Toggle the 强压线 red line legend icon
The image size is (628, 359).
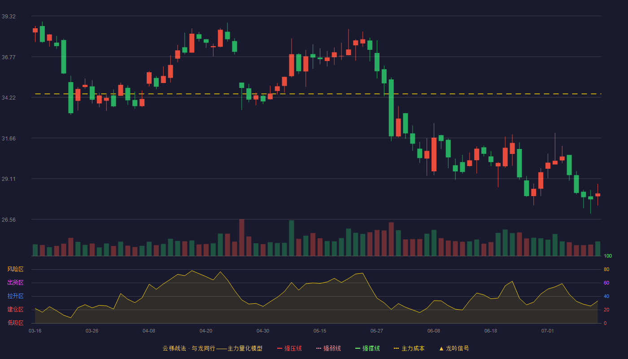(279, 348)
